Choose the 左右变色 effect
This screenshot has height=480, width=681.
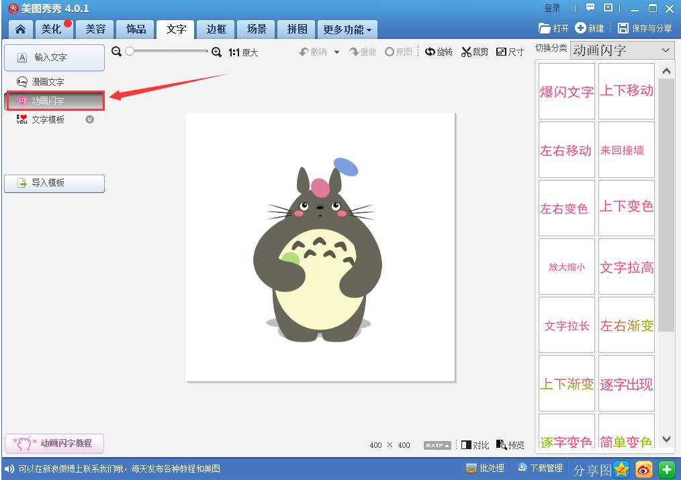click(567, 208)
